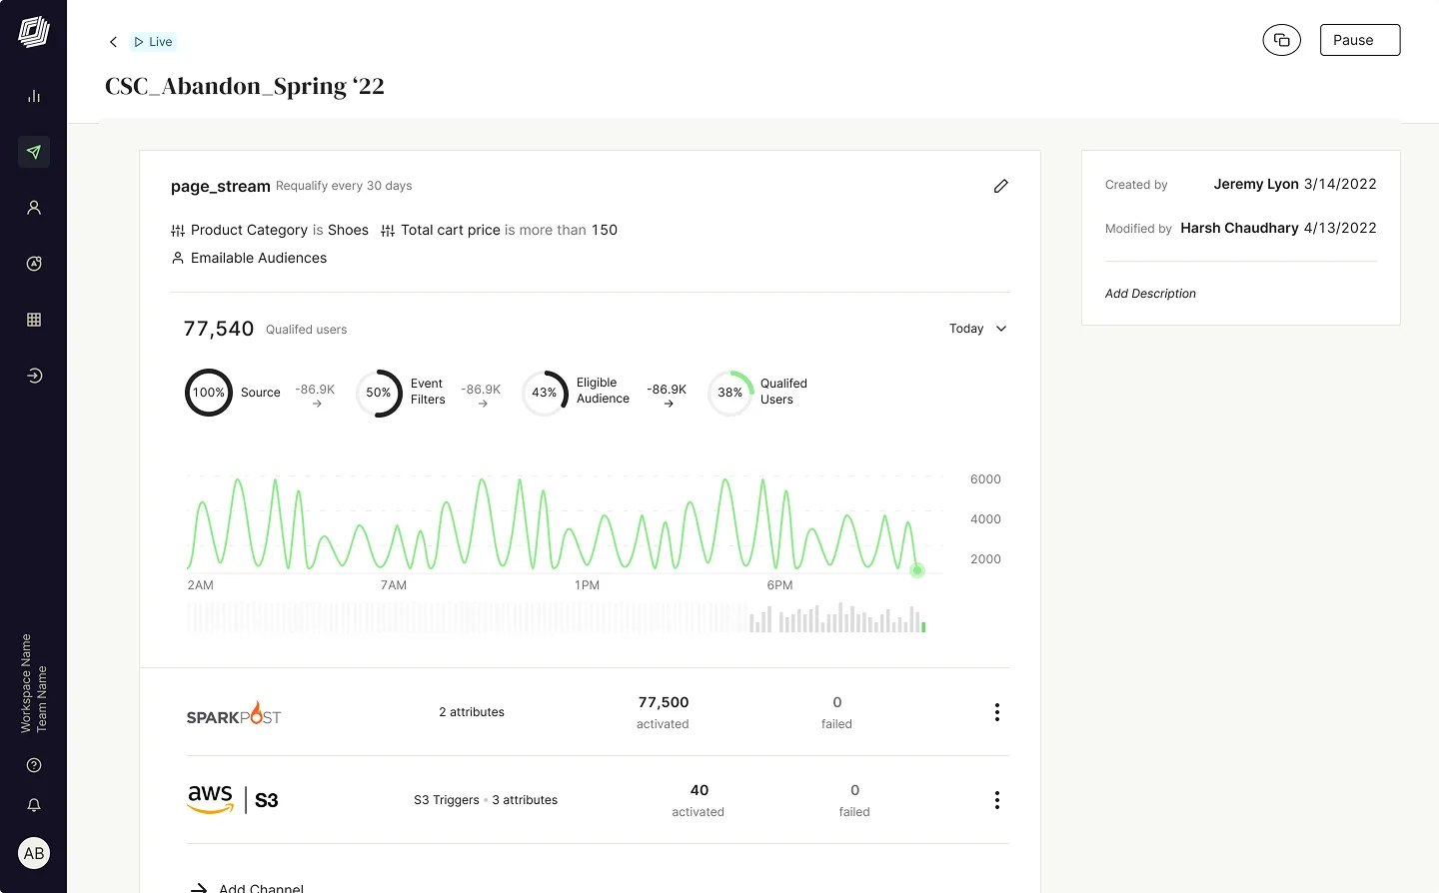
Task: Click the sign-in arrow sidebar icon
Action: click(34, 376)
